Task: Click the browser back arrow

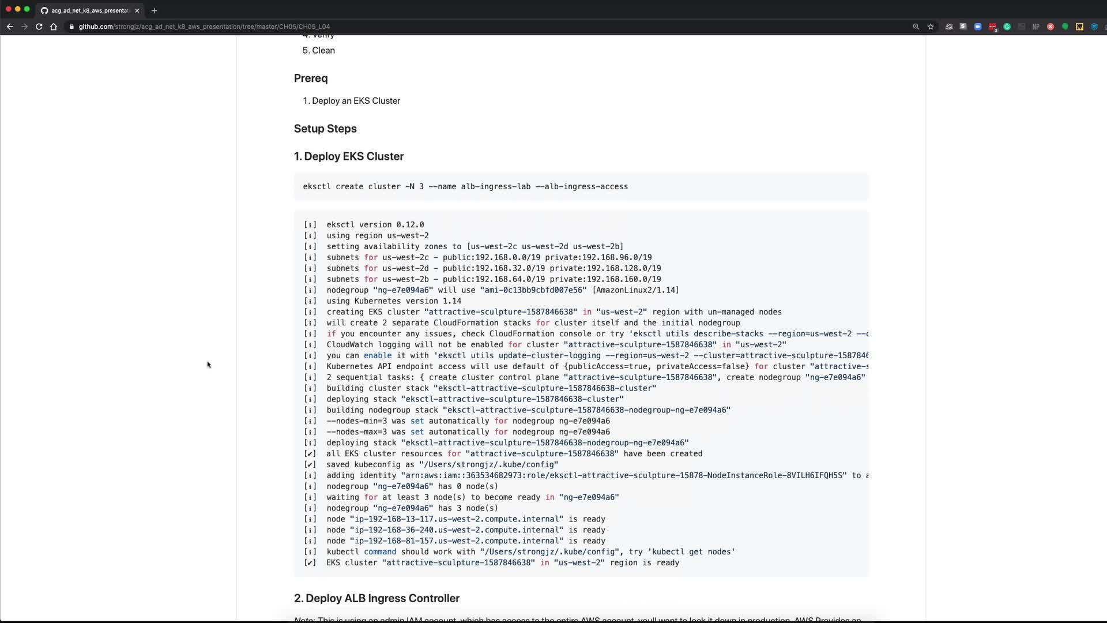Action: click(x=10, y=27)
